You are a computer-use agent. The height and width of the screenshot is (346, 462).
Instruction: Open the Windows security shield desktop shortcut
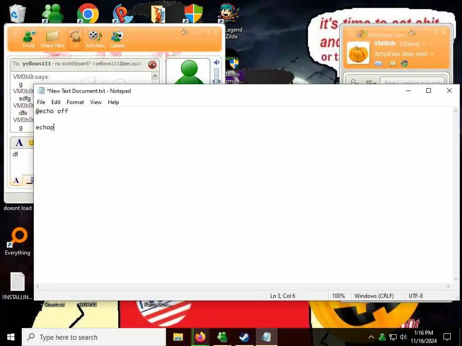tap(193, 13)
